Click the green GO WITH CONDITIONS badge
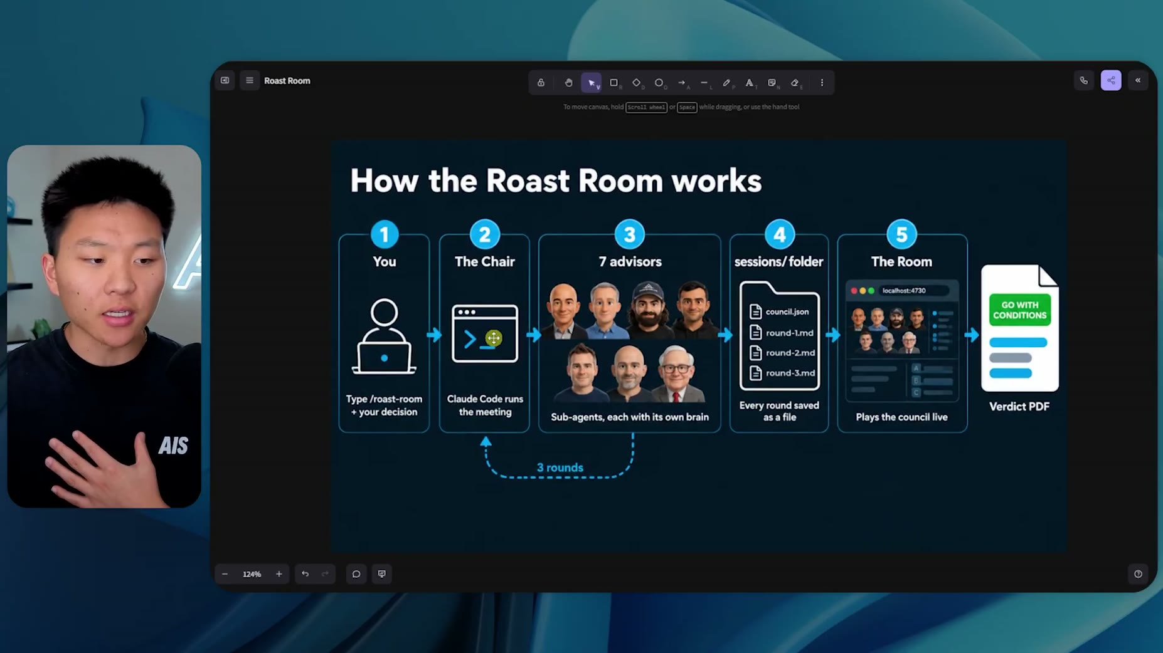Viewport: 1163px width, 653px height. 1020,310
